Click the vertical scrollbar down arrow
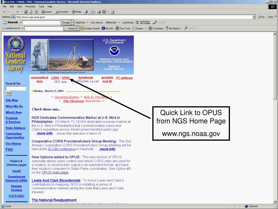 click(275, 202)
